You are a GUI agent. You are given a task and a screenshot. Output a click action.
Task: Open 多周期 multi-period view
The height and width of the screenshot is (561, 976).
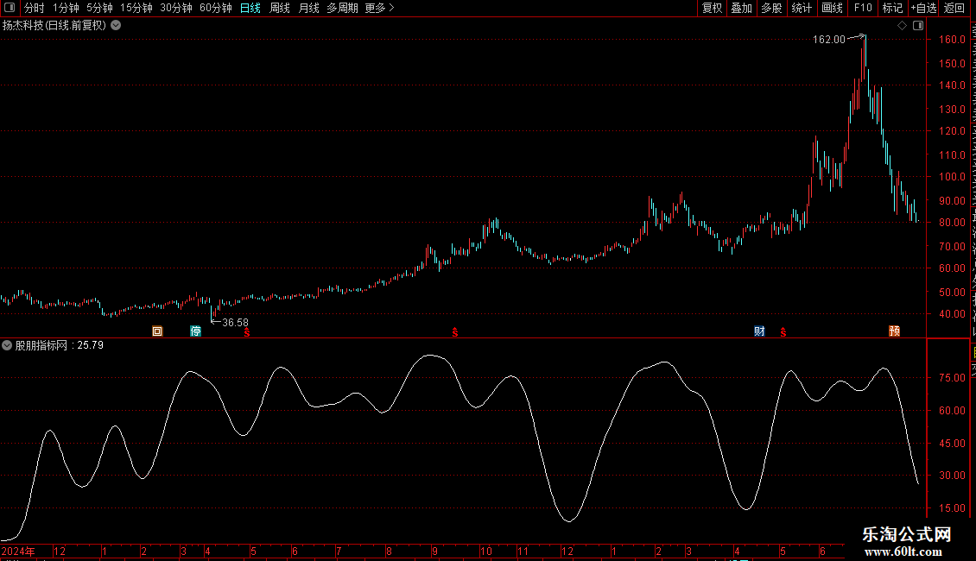pos(342,8)
